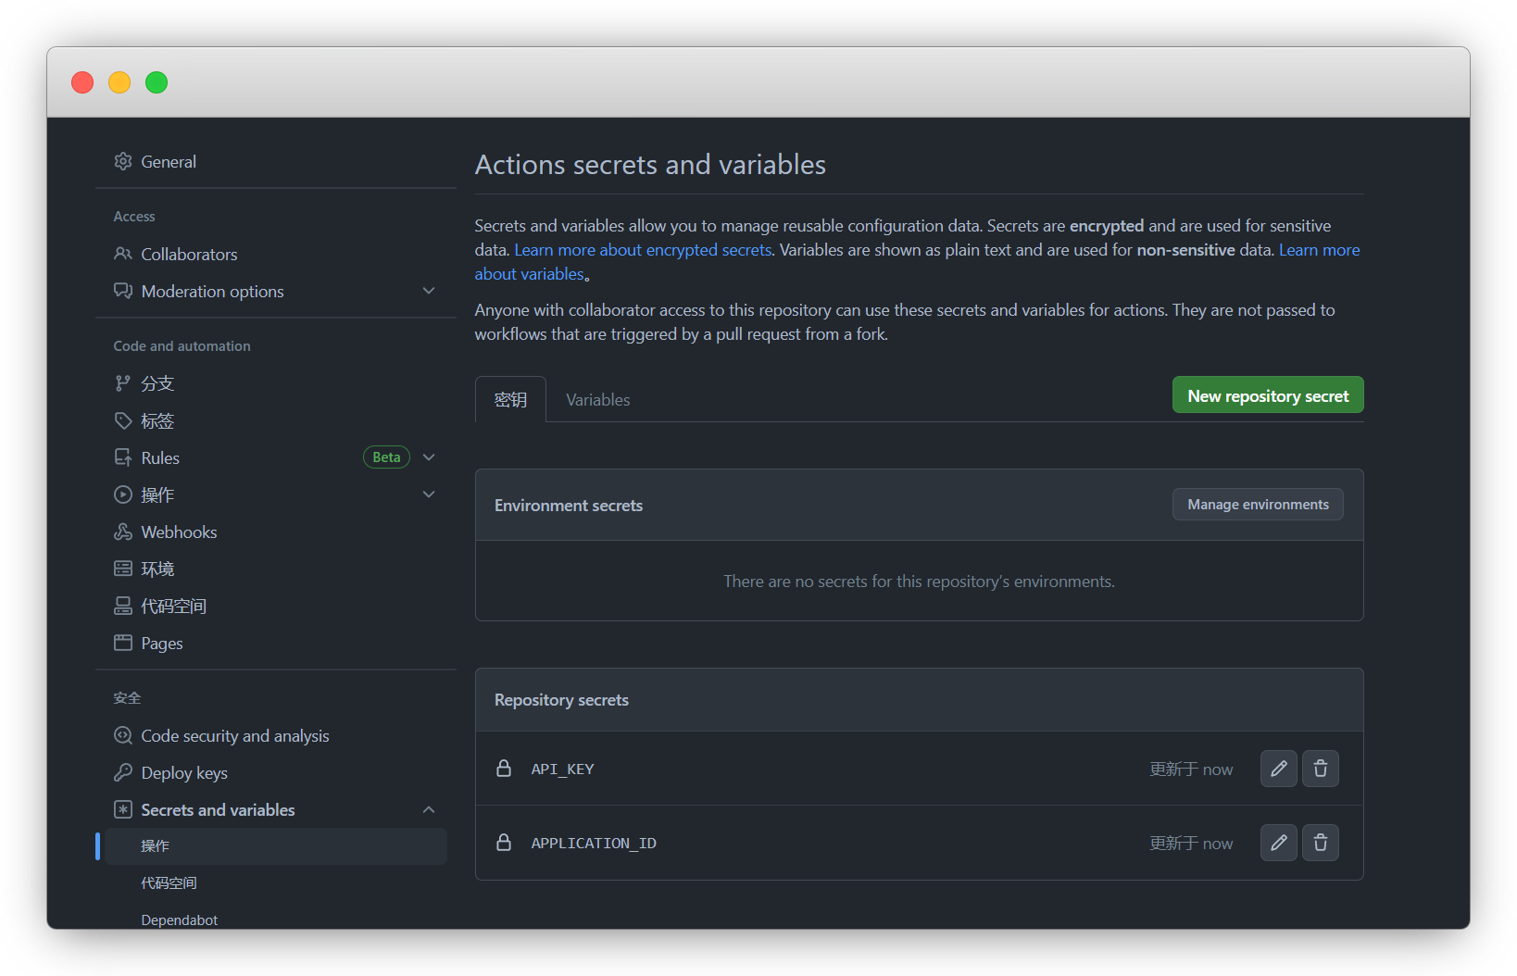Select the Deploy keys icon
The height and width of the screenshot is (976, 1517).
coord(123,772)
